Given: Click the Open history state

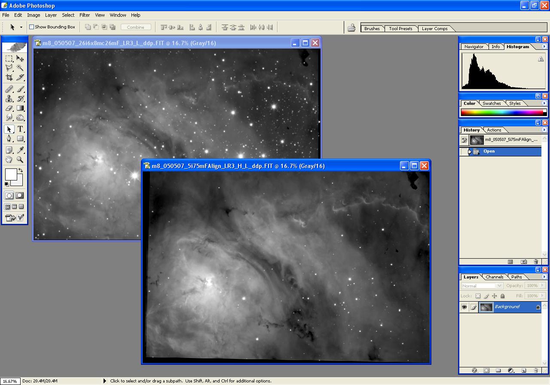Looking at the screenshot, I should [489, 151].
